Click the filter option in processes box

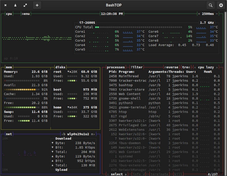coord(136,67)
